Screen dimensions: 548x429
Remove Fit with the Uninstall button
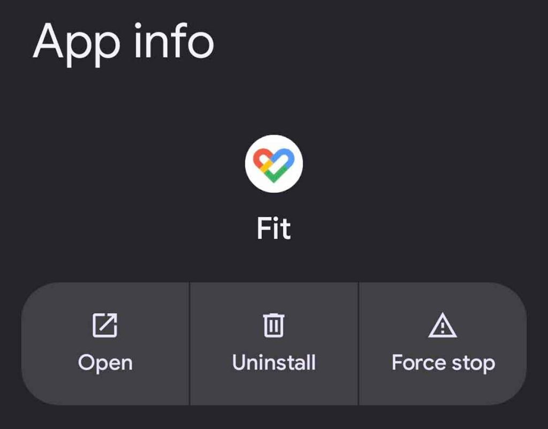point(273,344)
